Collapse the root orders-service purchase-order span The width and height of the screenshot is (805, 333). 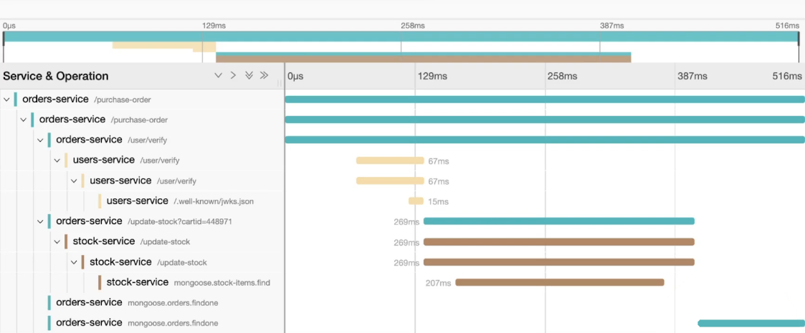(x=6, y=100)
